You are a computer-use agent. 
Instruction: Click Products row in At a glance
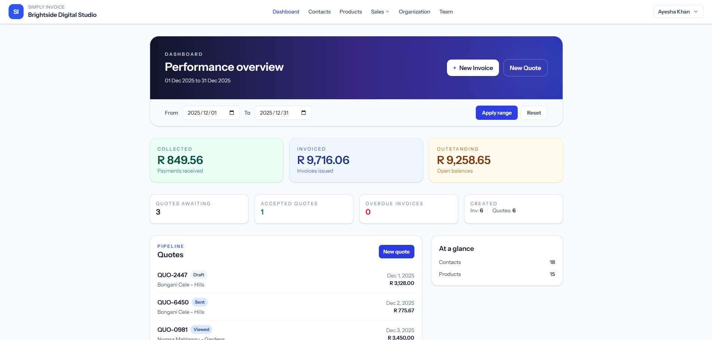point(497,274)
